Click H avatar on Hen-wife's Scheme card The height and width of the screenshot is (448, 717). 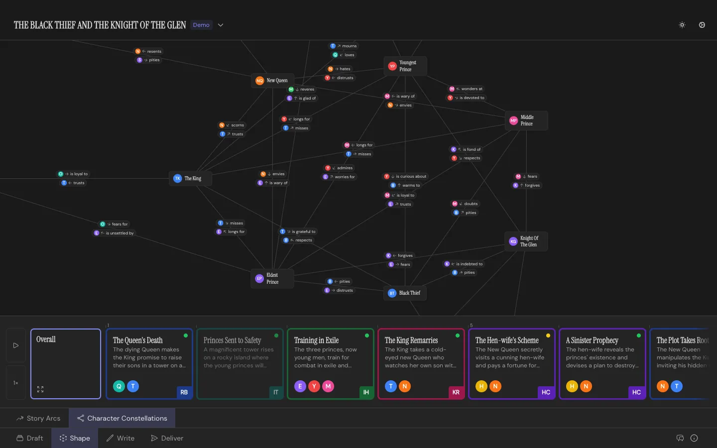click(x=481, y=386)
